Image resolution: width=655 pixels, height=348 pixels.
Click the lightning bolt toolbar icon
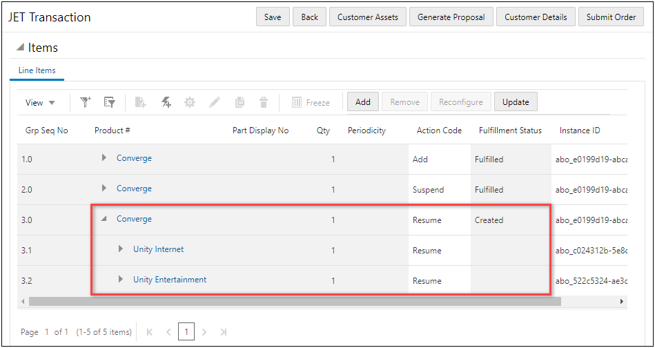pyautogui.click(x=166, y=102)
